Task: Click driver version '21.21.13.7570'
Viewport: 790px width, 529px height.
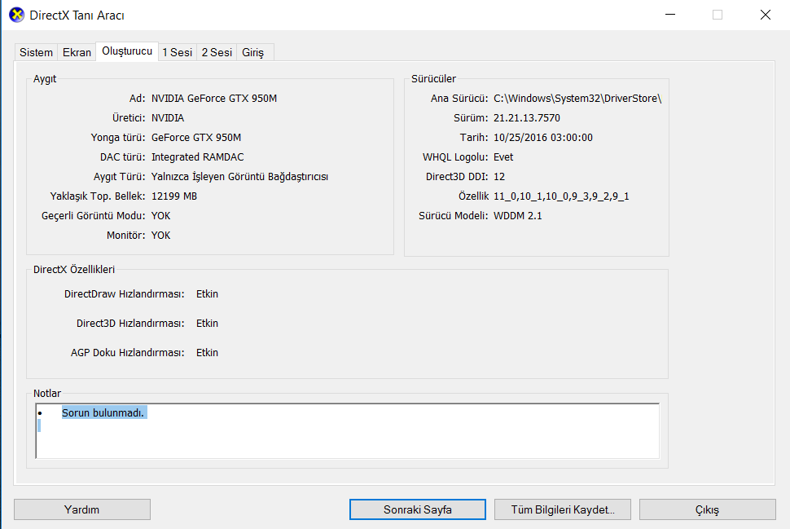Action: pyautogui.click(x=526, y=118)
